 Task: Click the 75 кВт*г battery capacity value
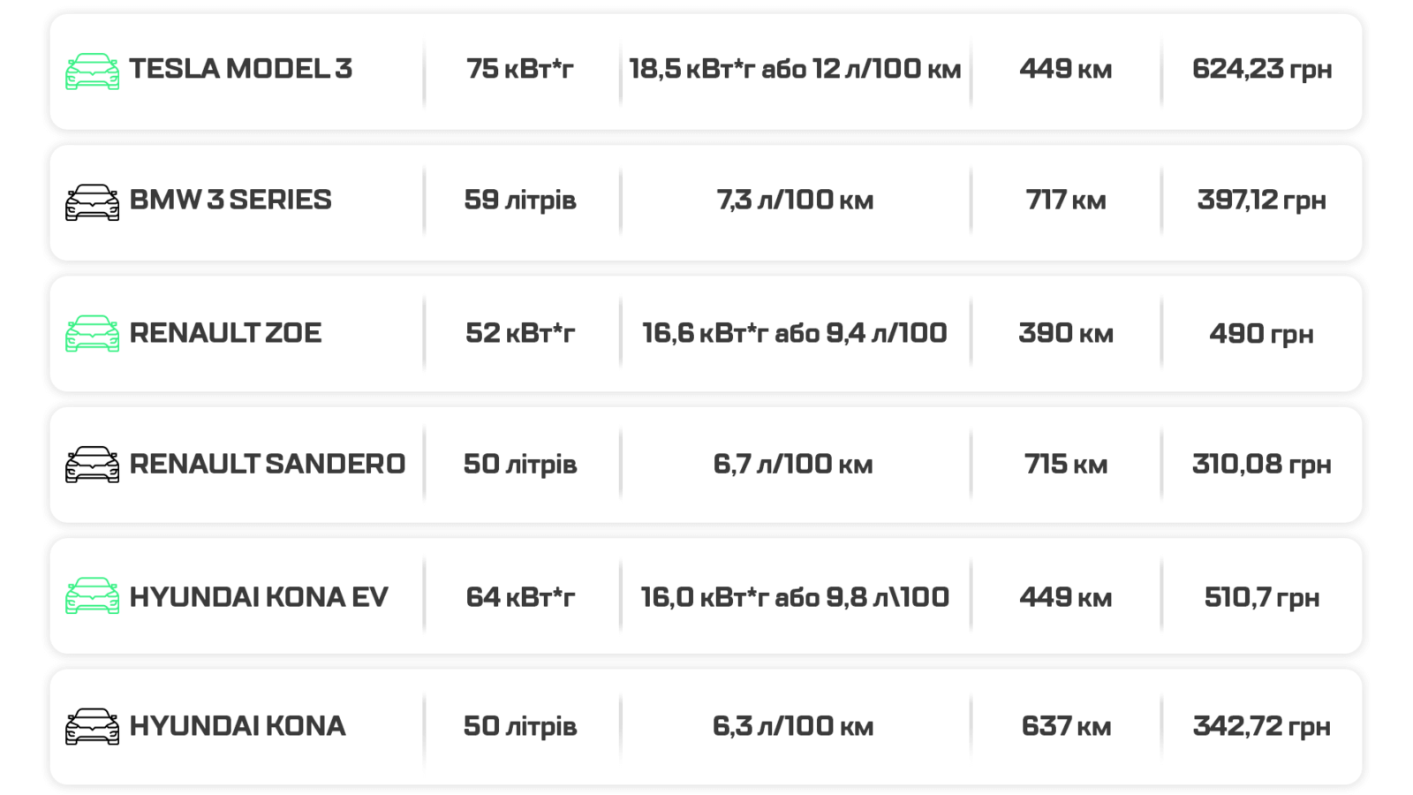point(520,69)
